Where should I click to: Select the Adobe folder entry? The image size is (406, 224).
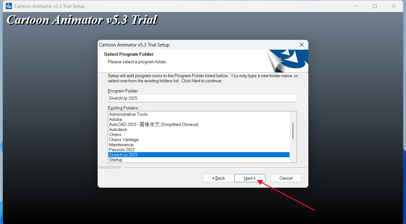[199, 119]
